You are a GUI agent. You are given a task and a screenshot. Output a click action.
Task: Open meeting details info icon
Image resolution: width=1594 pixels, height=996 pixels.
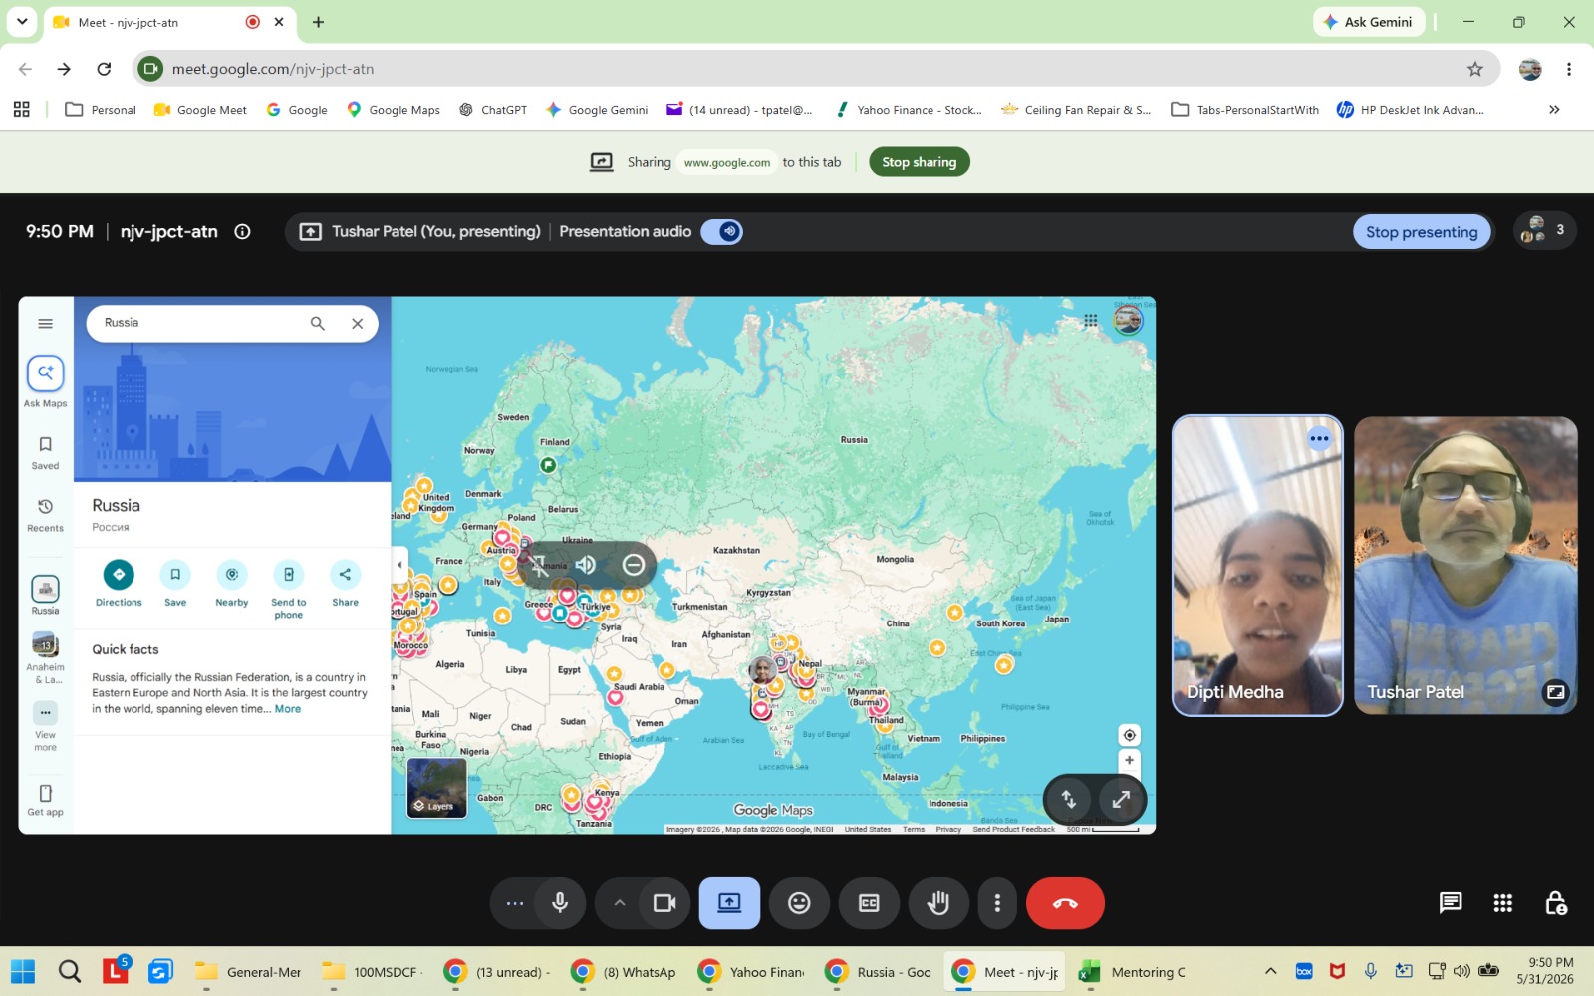click(242, 232)
